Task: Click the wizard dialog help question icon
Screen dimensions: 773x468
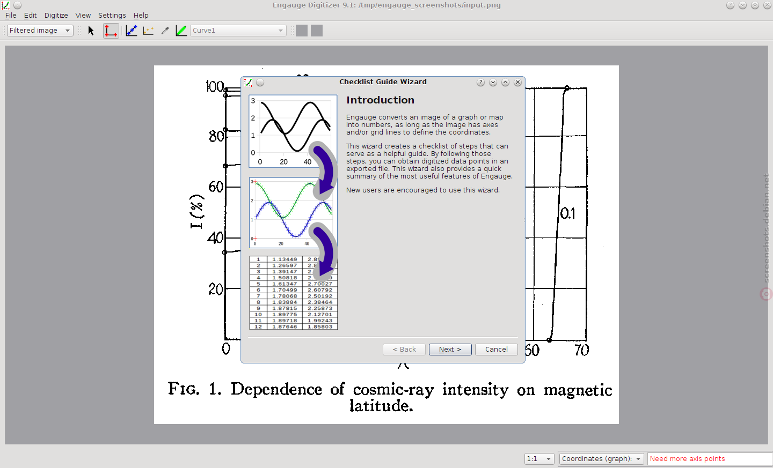Action: 480,83
